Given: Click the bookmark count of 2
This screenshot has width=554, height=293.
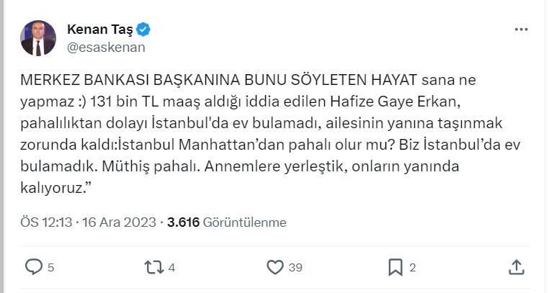Looking at the screenshot, I should 413,268.
